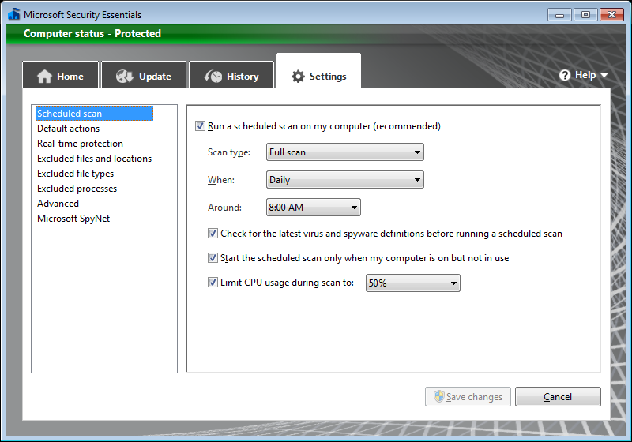This screenshot has width=632, height=442.
Task: Select Real-time protection in settings list
Action: (x=80, y=144)
